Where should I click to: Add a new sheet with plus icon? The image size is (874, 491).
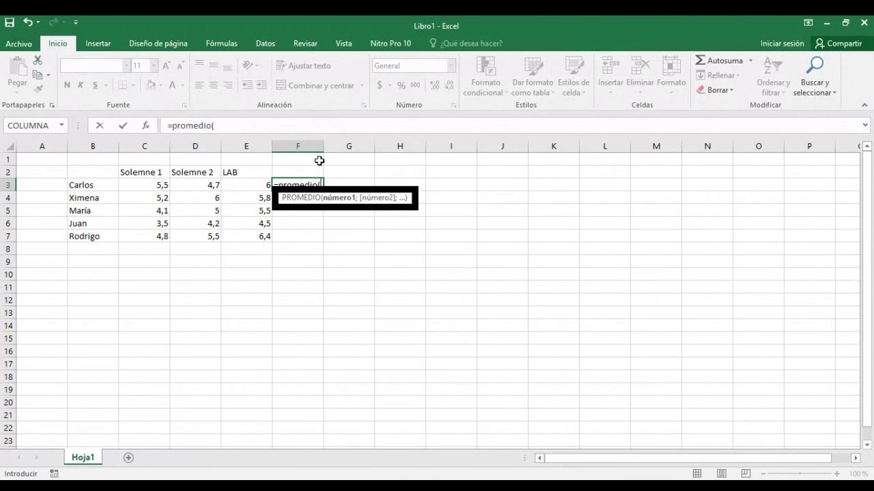pos(128,458)
